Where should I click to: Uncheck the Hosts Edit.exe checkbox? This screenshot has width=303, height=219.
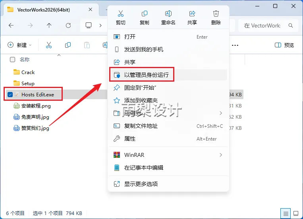[x=10, y=95]
